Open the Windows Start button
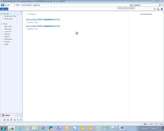 [x=3, y=128]
